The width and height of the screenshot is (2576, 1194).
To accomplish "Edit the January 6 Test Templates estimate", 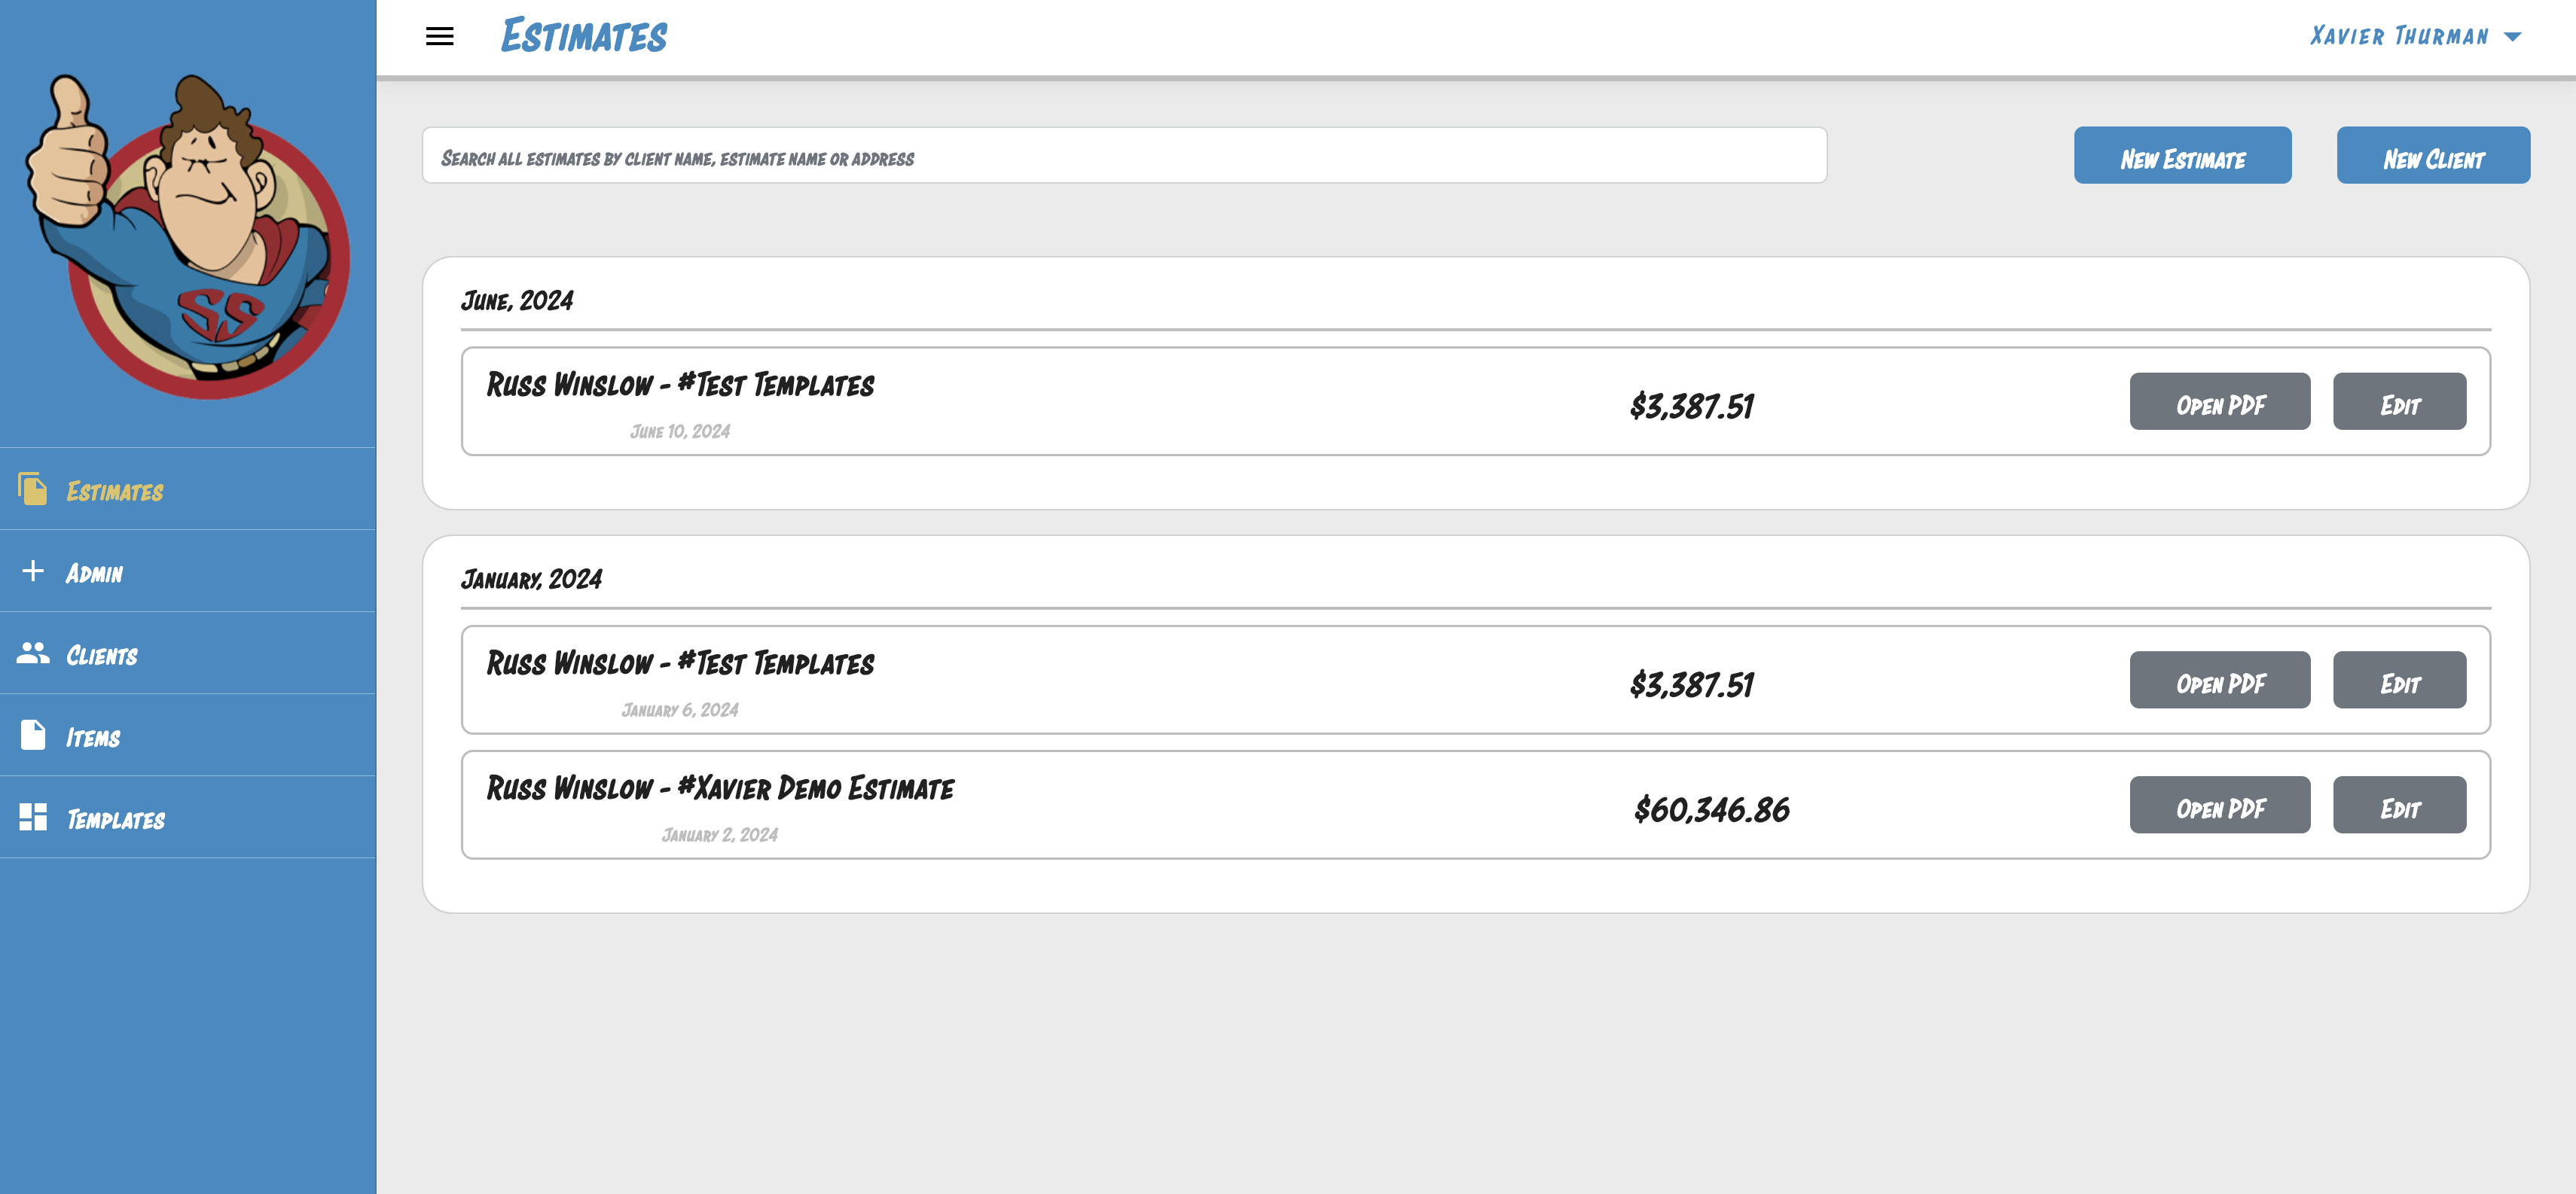I will click(2398, 681).
